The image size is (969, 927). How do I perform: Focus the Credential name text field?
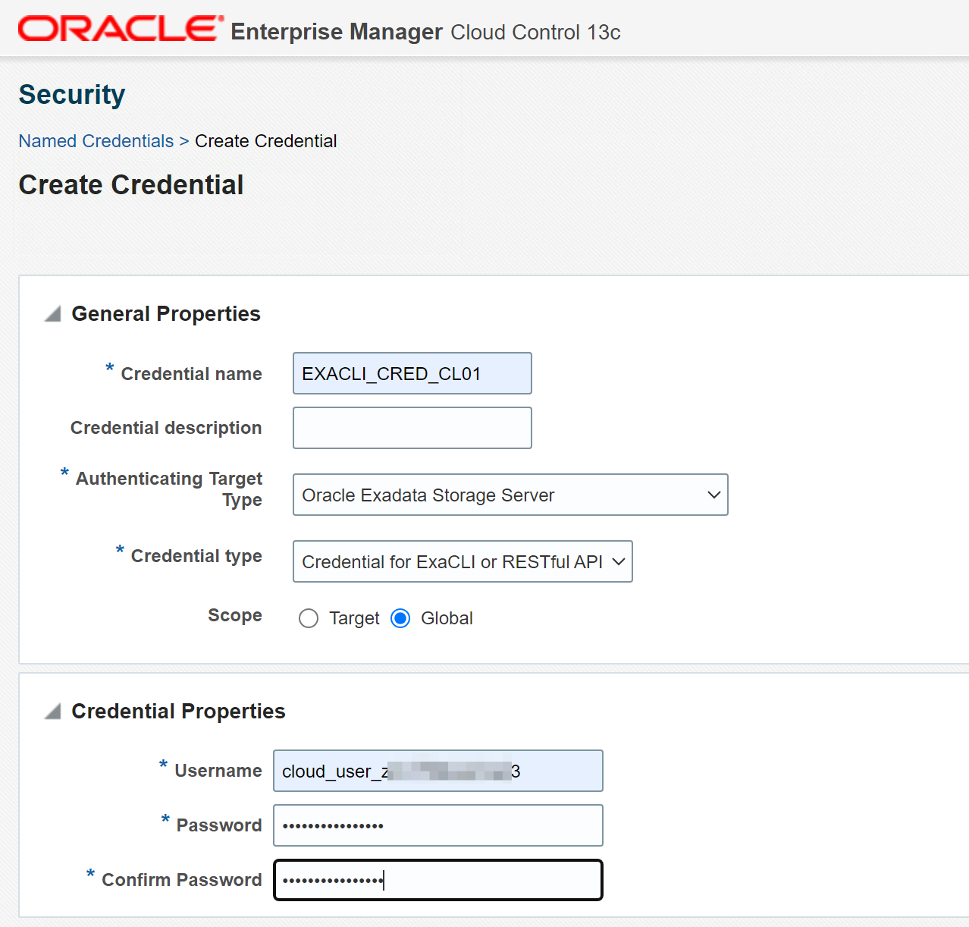coord(412,373)
